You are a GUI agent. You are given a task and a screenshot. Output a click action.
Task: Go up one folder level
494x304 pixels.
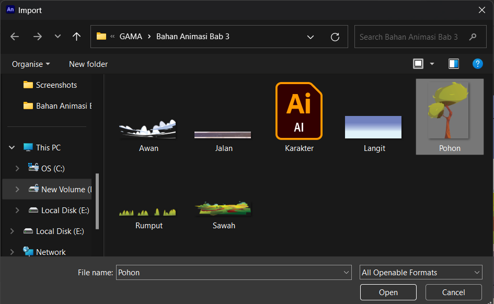(x=76, y=37)
